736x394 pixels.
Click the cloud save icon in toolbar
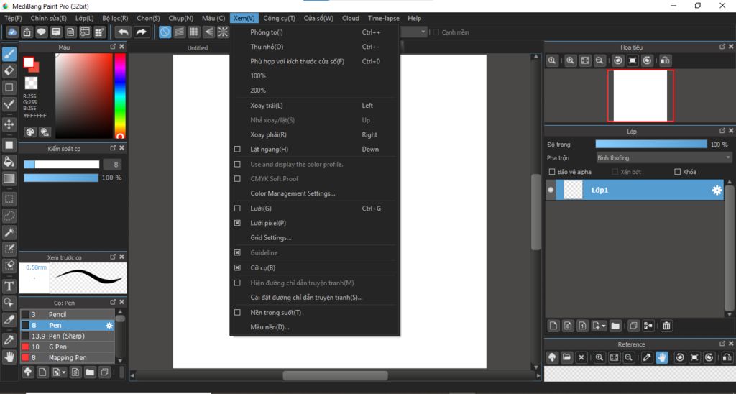point(12,32)
